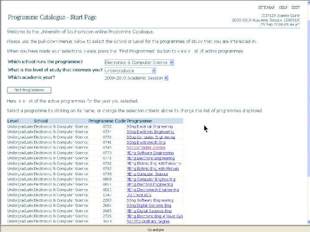Click the Programme column header
This screenshot has width=310, height=232.
coord(139,121)
